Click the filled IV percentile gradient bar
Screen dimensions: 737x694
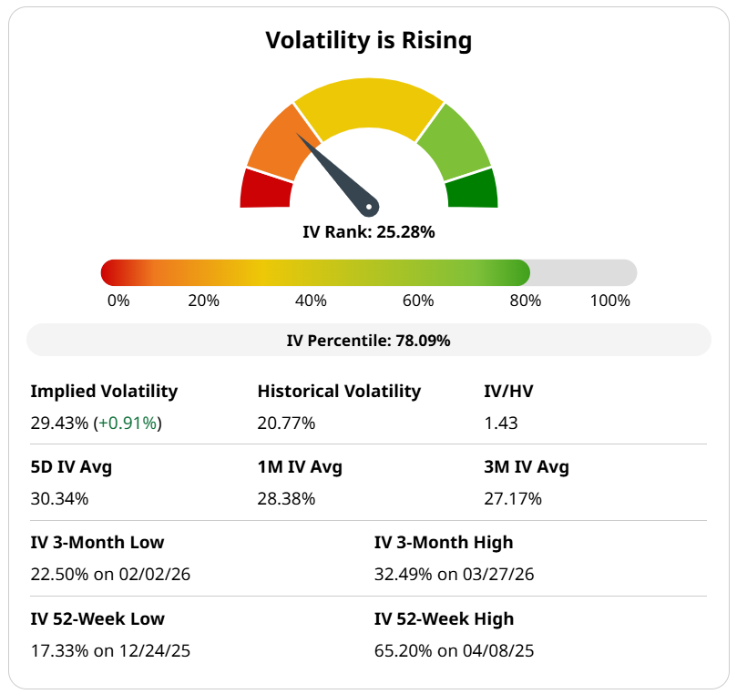coord(314,272)
